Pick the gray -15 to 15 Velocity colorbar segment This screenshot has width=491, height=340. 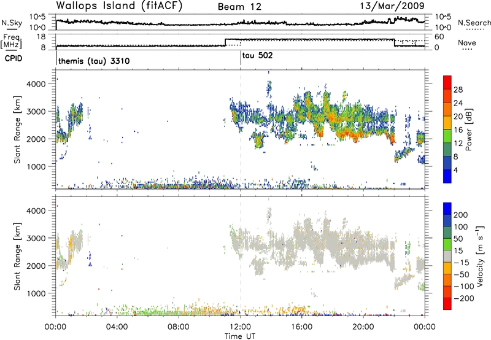tap(447, 256)
